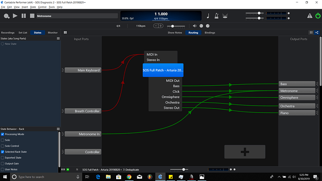Open the State menu
322x181 pixels.
tap(33, 7)
